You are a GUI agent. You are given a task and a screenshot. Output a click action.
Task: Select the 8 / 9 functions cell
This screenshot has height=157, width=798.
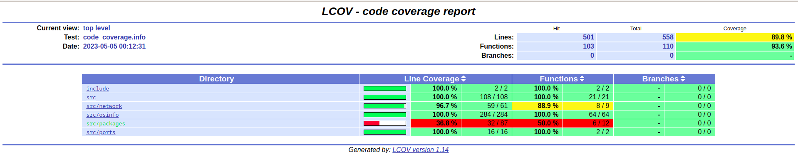tap(588, 106)
